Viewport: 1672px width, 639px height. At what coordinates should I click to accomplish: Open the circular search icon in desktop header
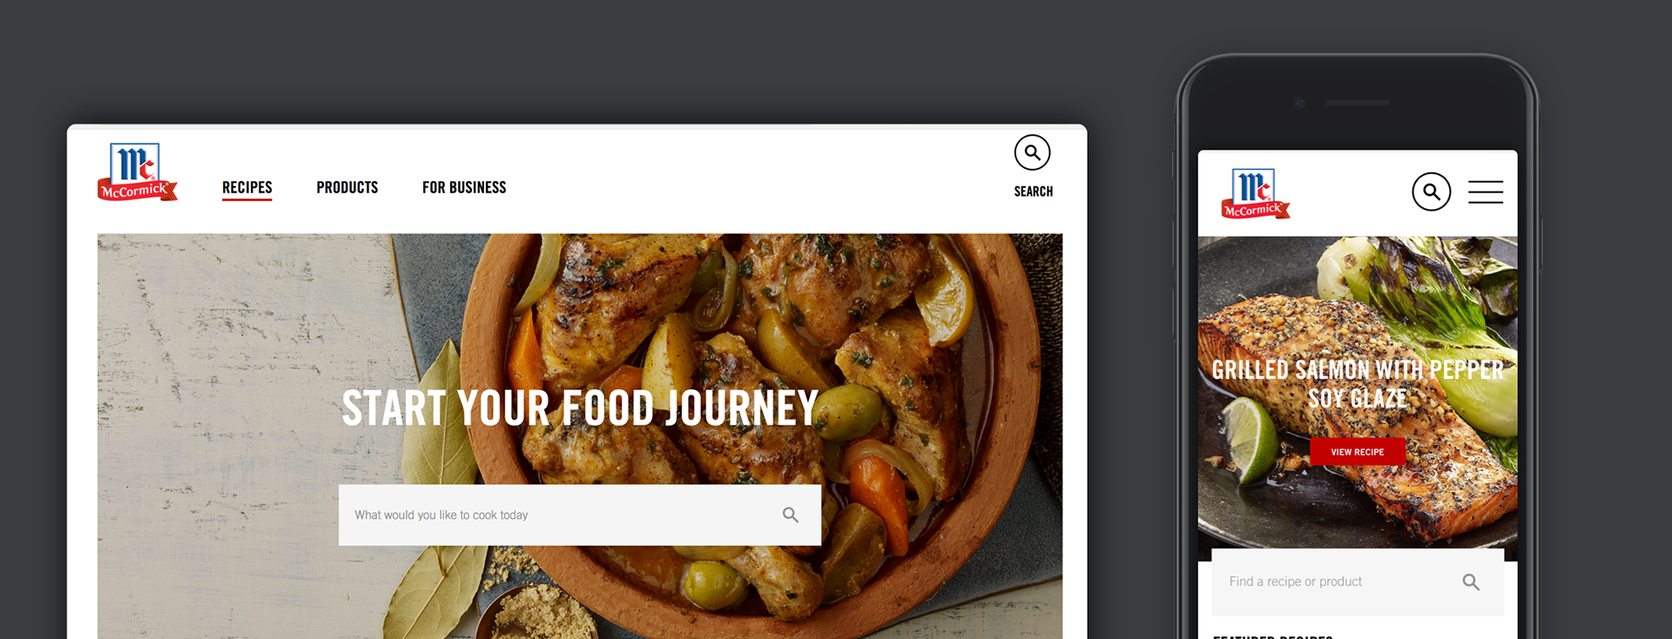point(1032,152)
